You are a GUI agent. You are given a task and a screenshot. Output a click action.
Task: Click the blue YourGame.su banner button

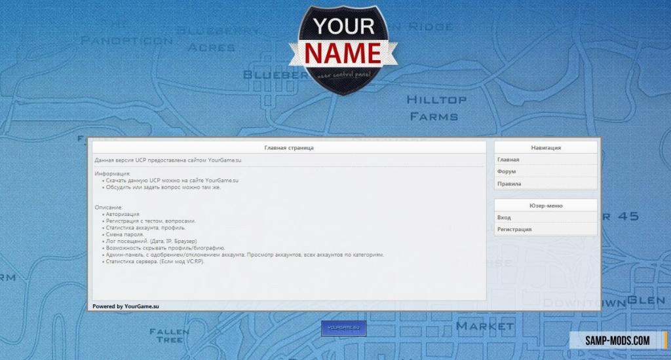click(x=343, y=328)
